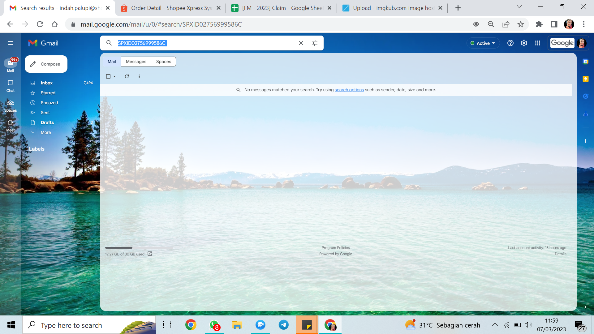Image resolution: width=594 pixels, height=334 pixels.
Task: Open Chrome three-dot menu
Action: pos(584,24)
